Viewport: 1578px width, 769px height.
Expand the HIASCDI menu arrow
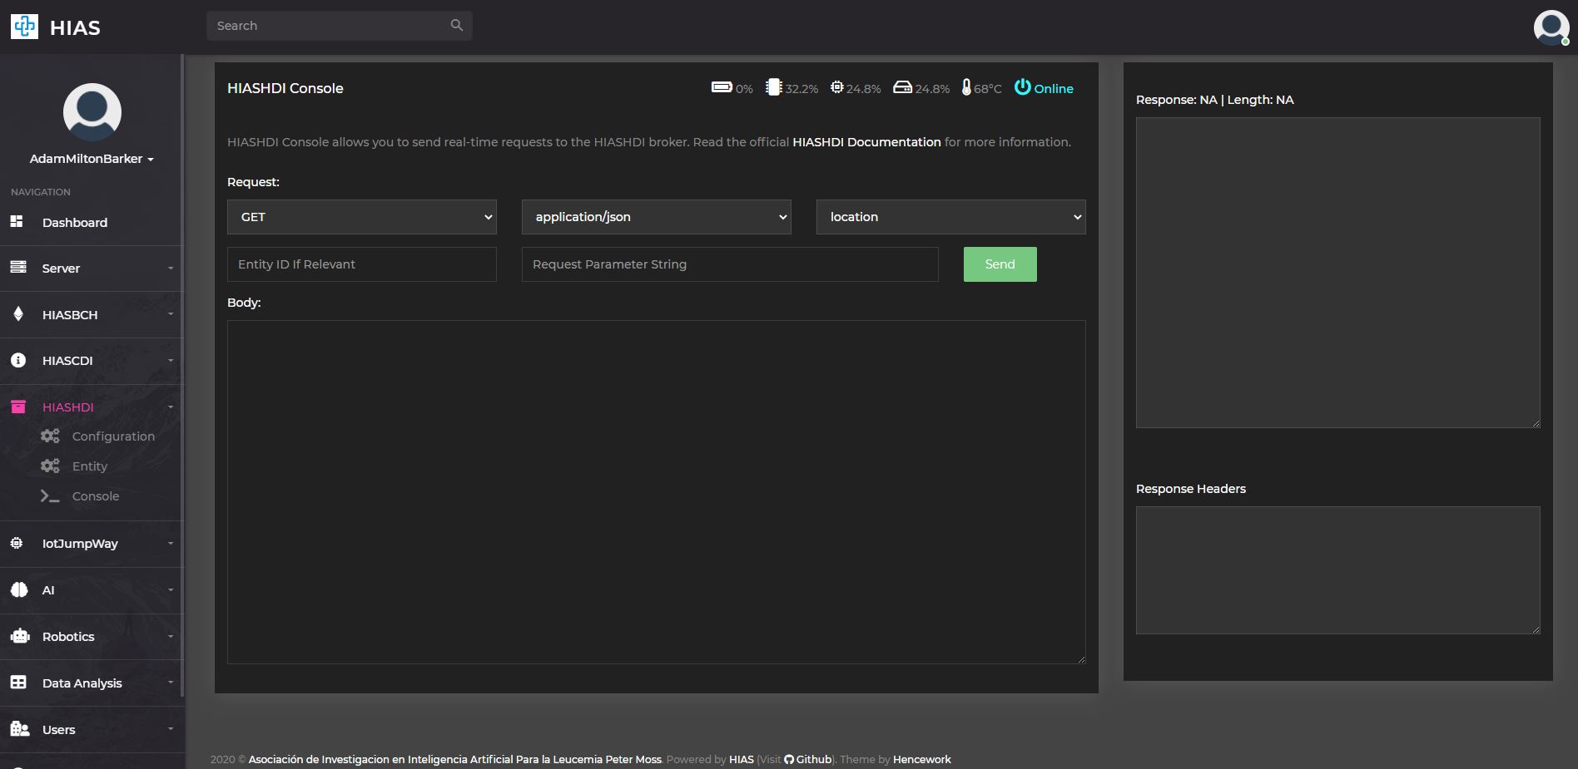point(171,361)
